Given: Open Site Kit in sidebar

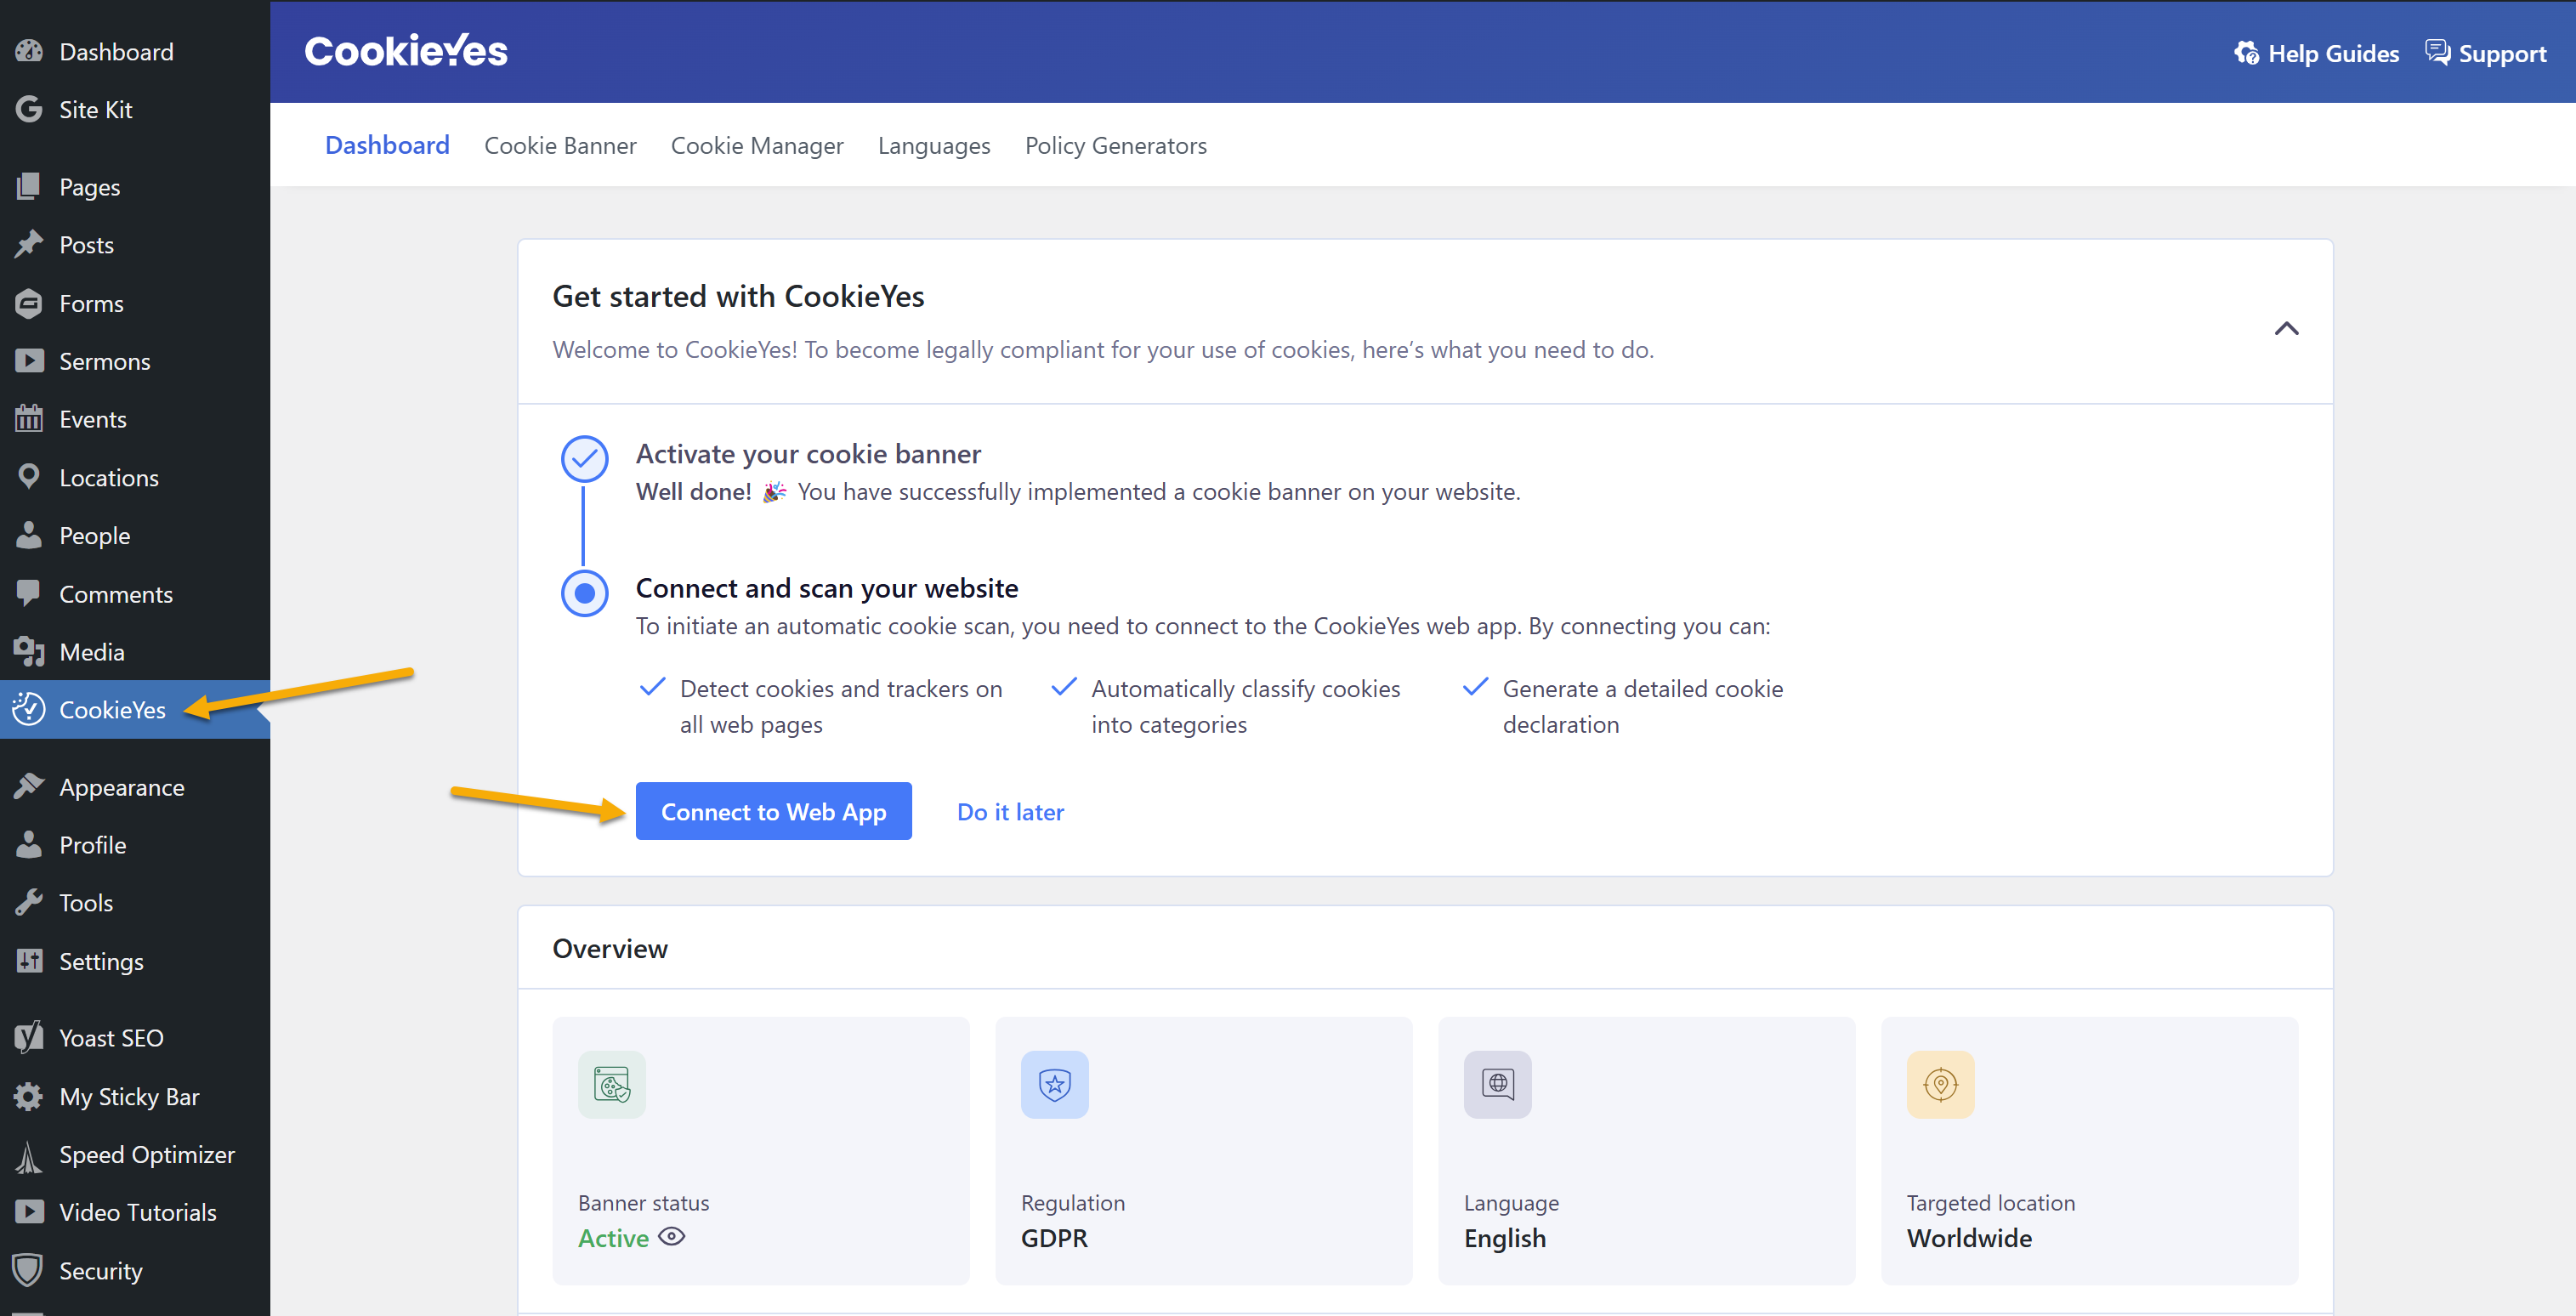Looking at the screenshot, I should 95,110.
